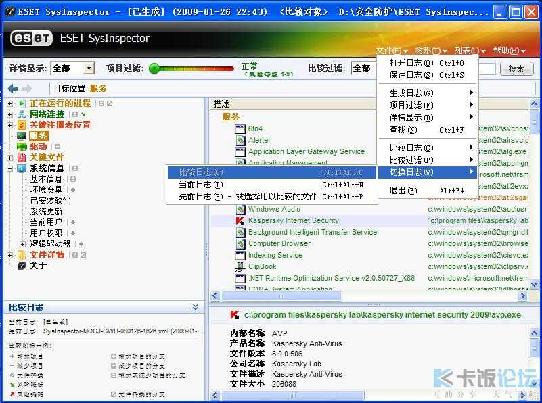Click the network connections tree icon
The height and width of the screenshot is (403, 542).
pos(22,114)
